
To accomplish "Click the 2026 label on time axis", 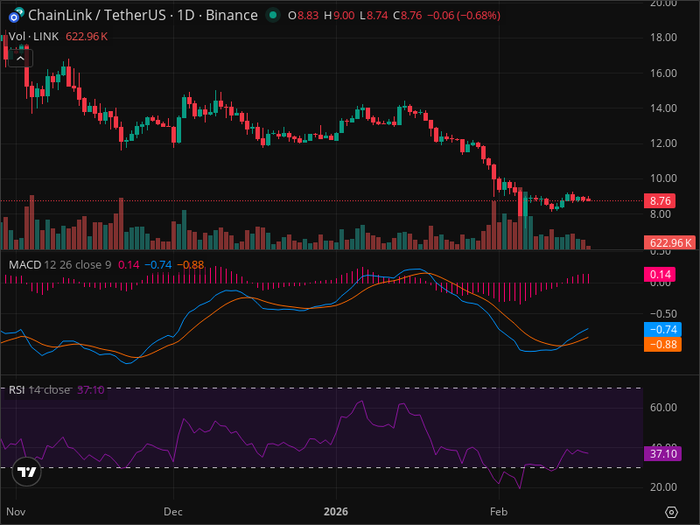I will (336, 512).
